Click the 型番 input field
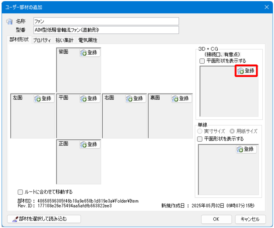The image size is (274, 228). 106,30
